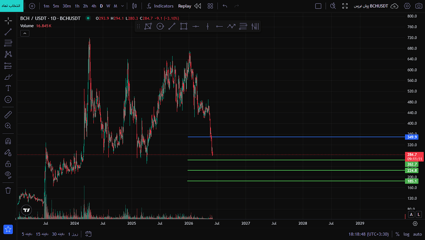Switch to the 4h timeframe

[94, 6]
